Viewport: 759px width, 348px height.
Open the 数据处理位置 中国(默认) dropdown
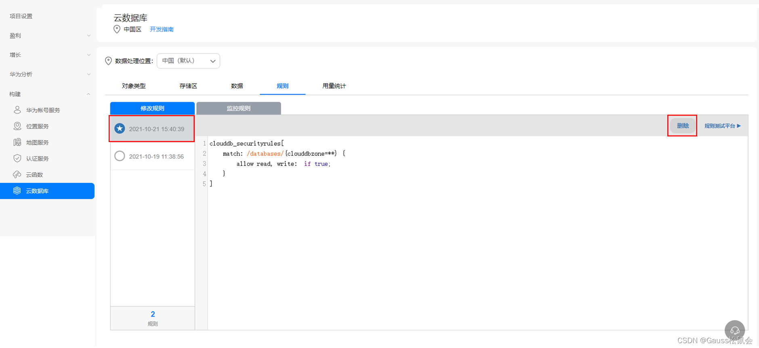tap(188, 61)
